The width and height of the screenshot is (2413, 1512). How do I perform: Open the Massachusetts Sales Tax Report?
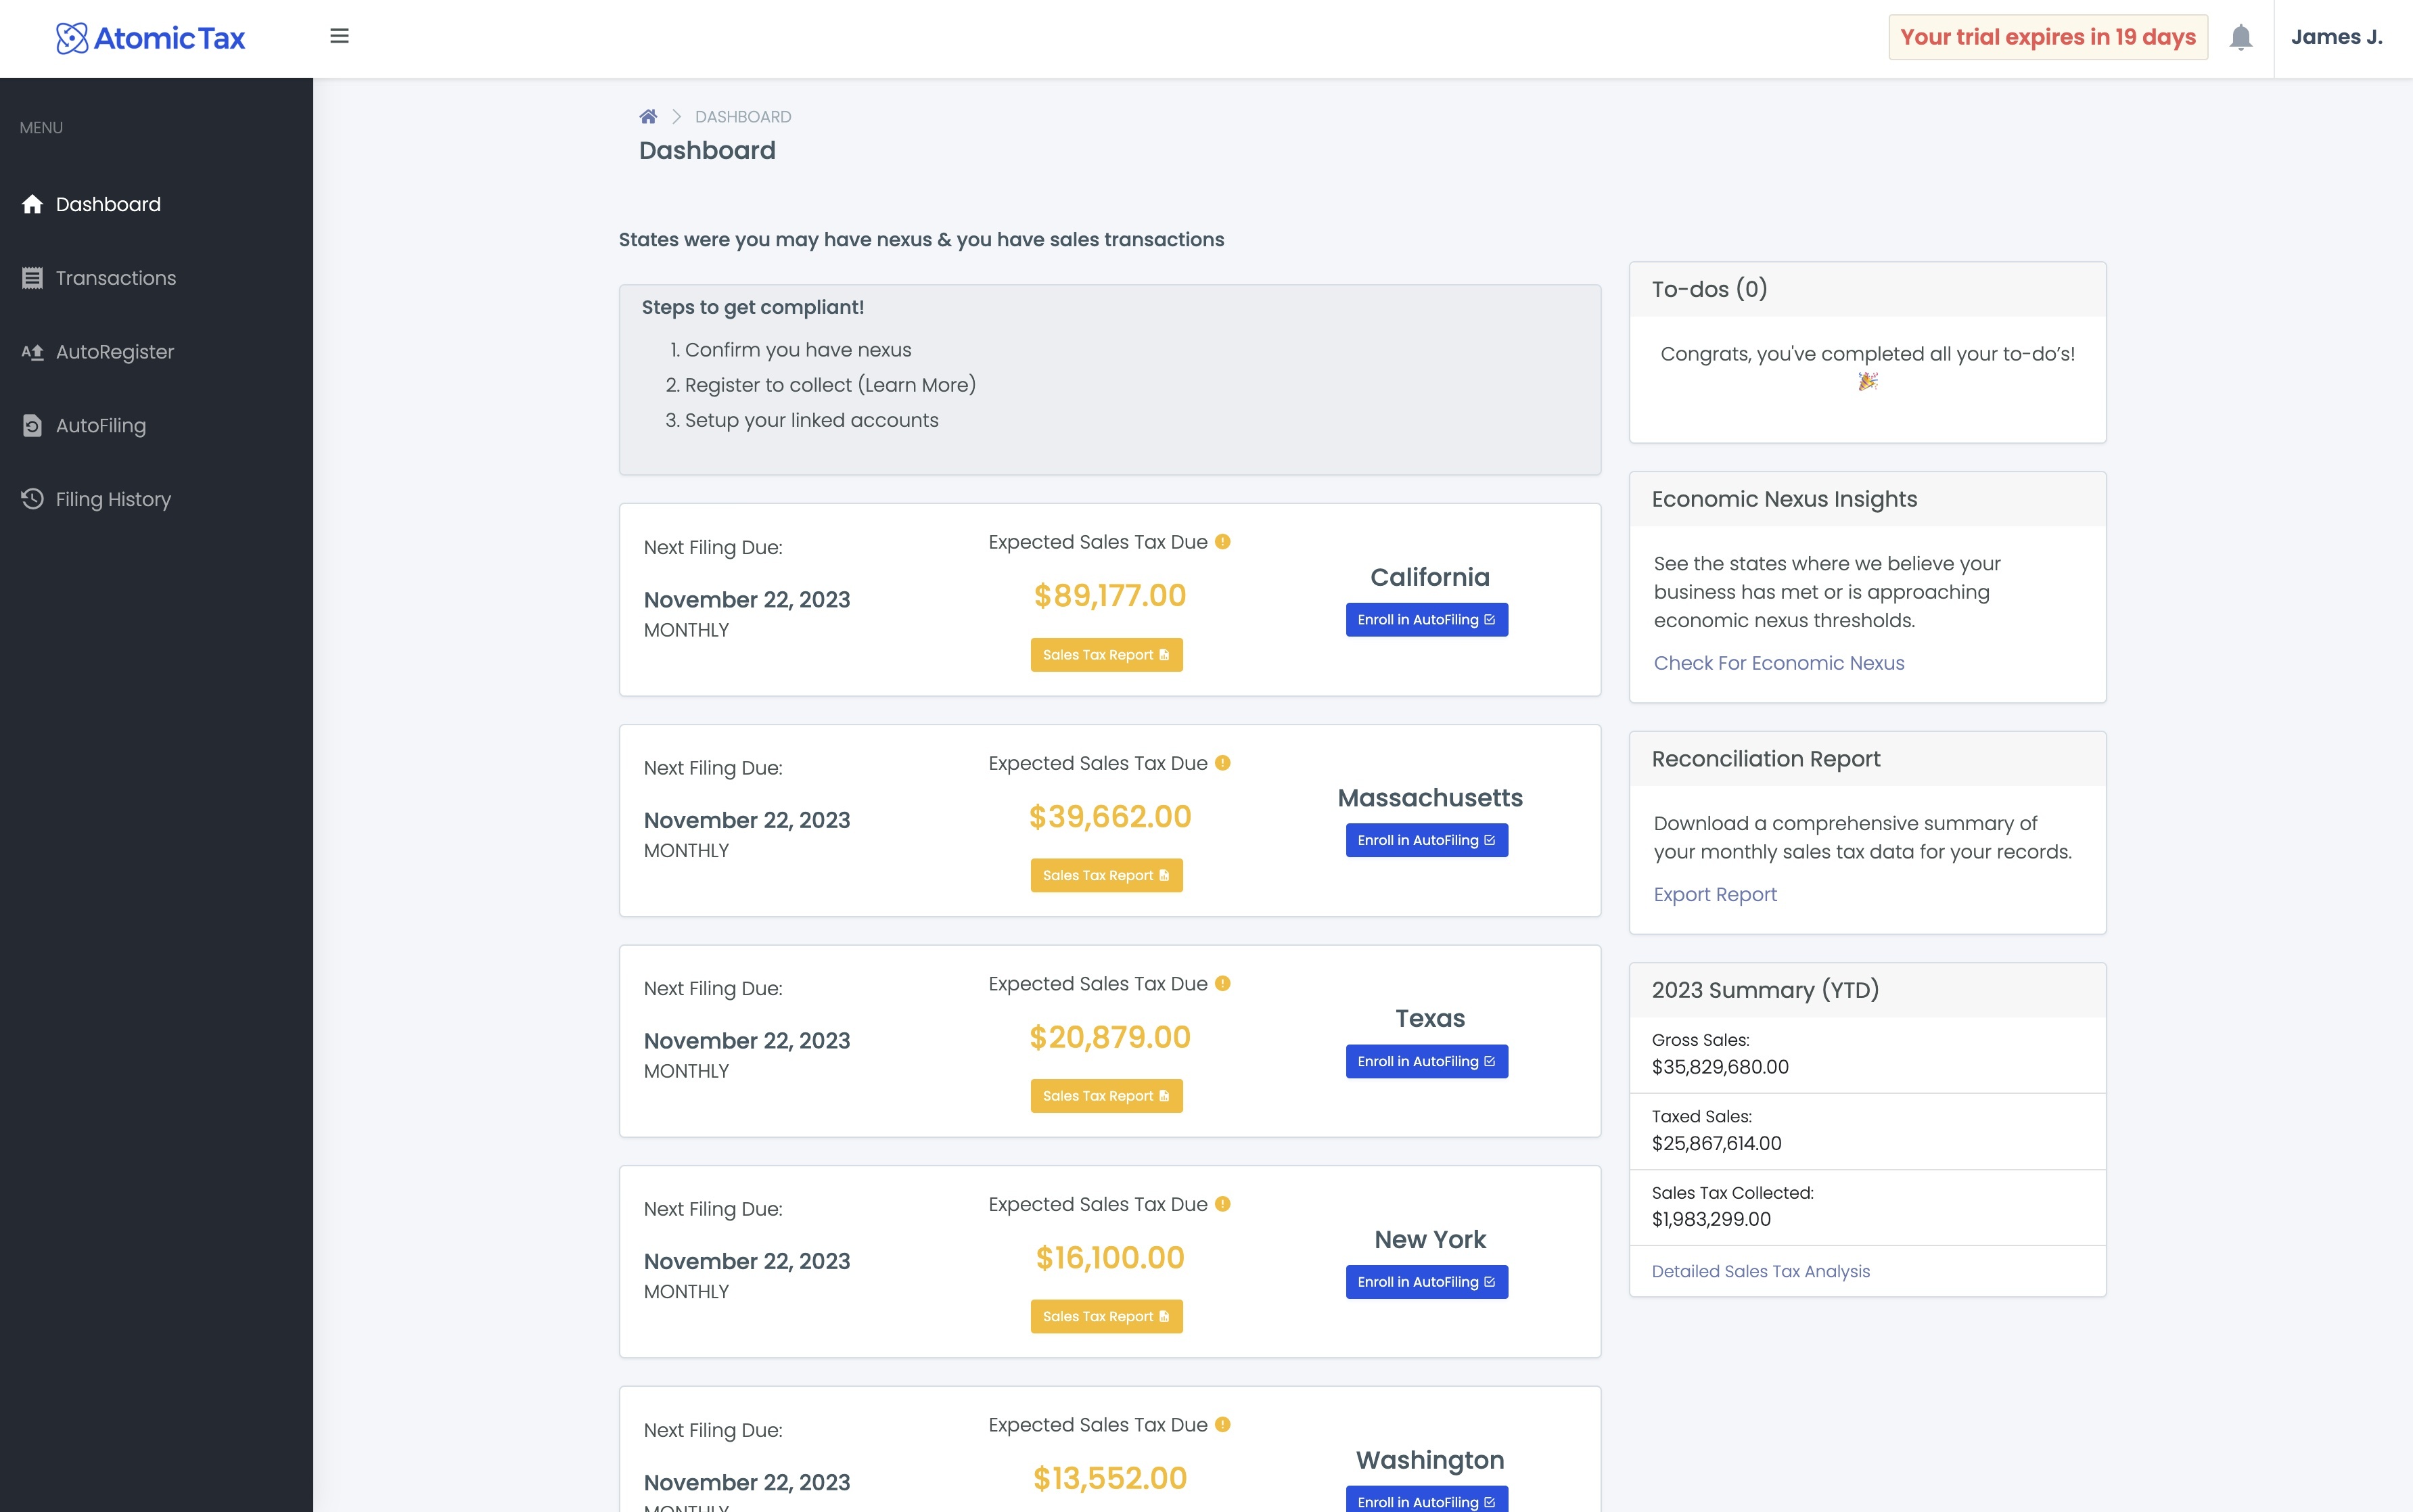[x=1106, y=874]
